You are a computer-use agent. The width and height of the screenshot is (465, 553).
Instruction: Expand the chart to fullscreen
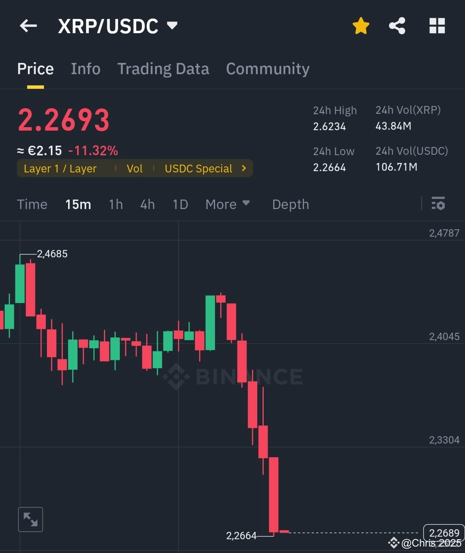pyautogui.click(x=30, y=519)
